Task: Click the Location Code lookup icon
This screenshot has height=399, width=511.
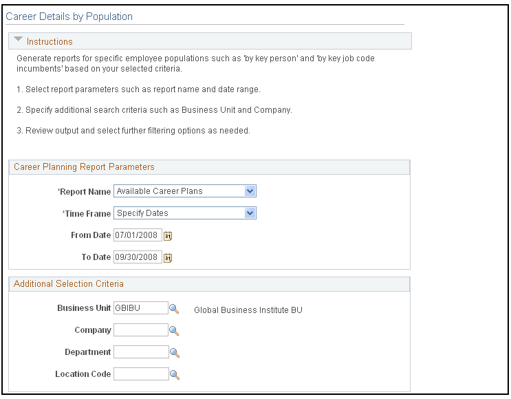Action: coord(174,374)
